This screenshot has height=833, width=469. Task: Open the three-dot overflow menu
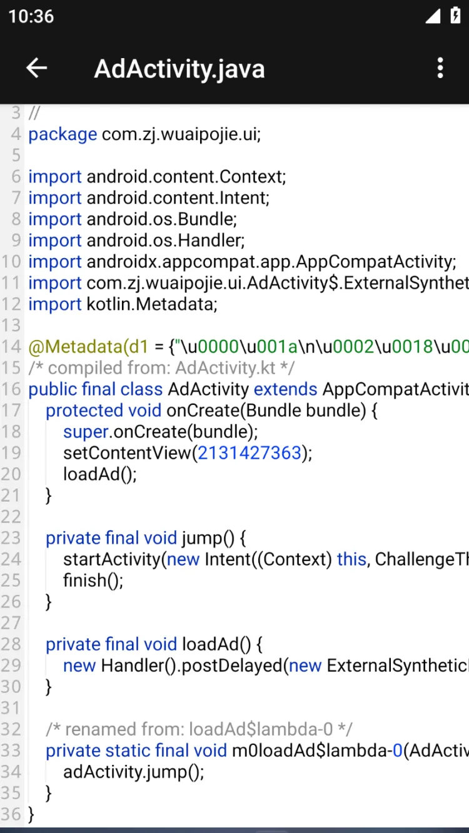(440, 68)
